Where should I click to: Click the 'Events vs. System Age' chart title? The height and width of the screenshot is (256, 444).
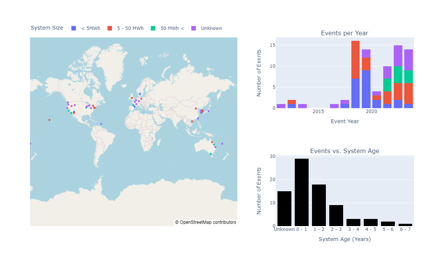(344, 151)
